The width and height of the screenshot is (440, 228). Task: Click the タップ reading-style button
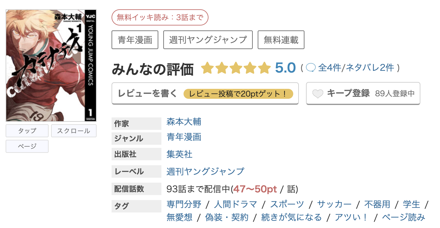click(x=27, y=130)
